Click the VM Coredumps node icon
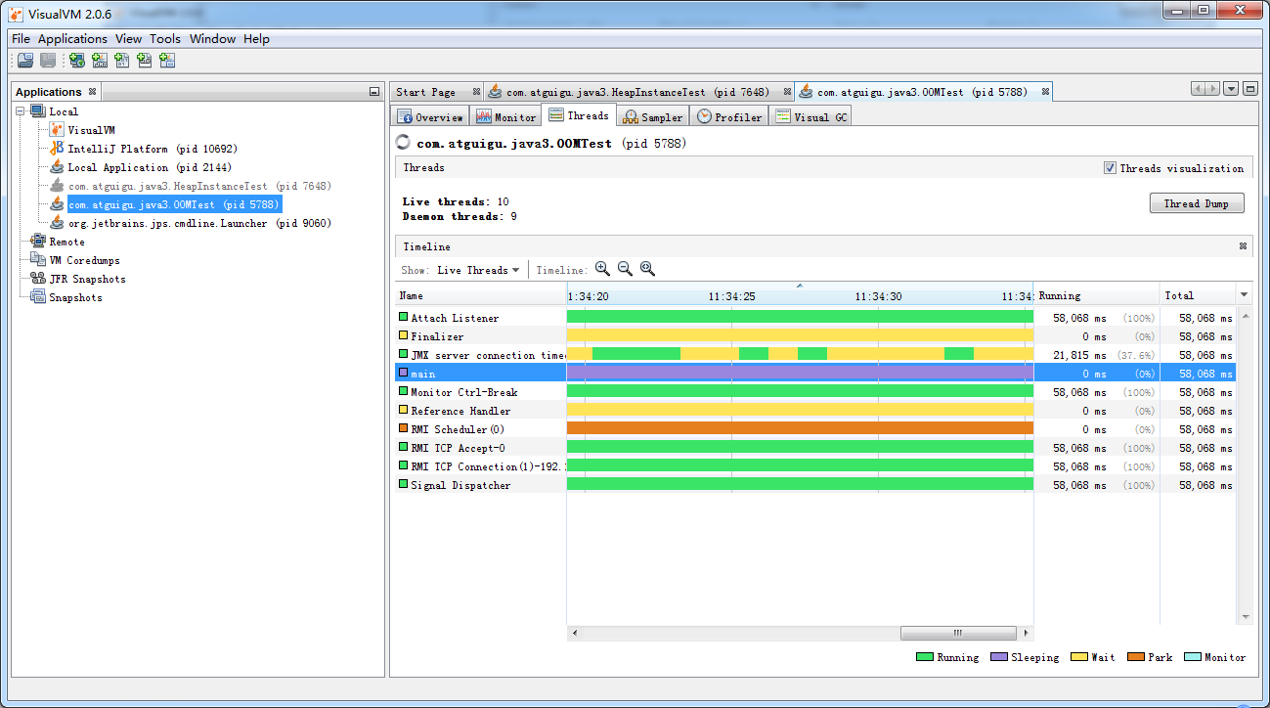The width and height of the screenshot is (1270, 708). click(x=38, y=260)
